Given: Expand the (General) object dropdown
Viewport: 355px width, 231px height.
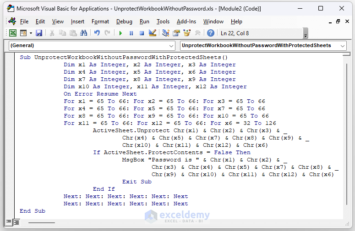Looking at the screenshot, I should click(x=171, y=46).
